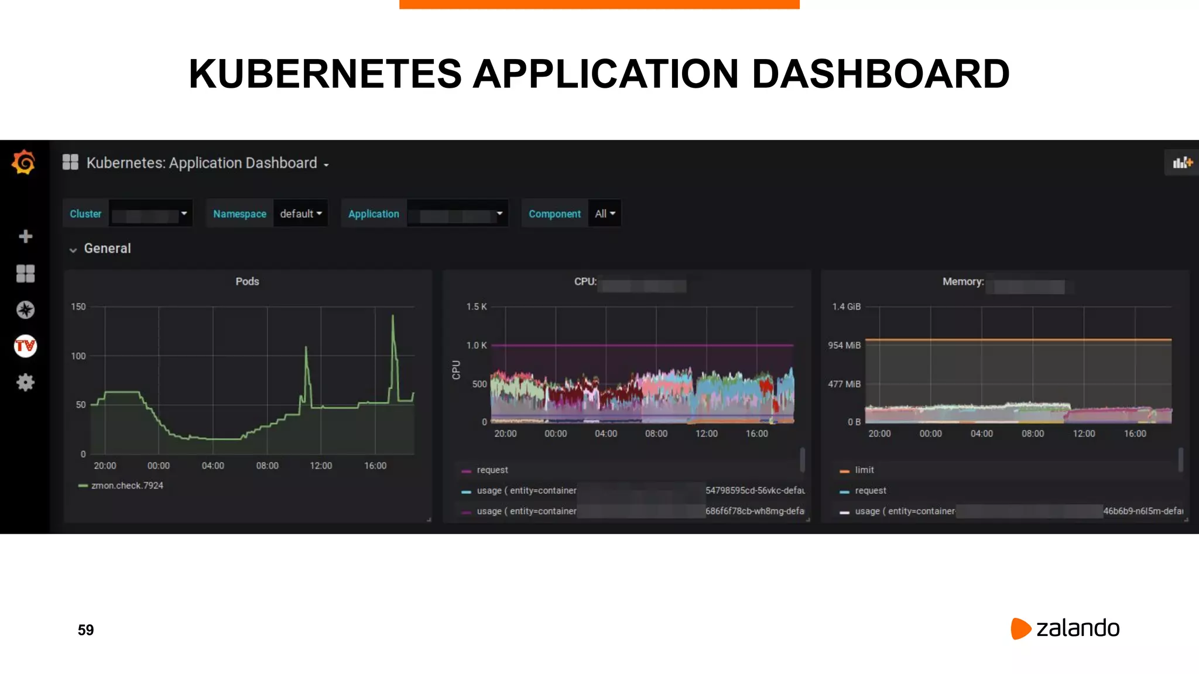Click the Memory legend scrollbar
This screenshot has height=674, width=1199.
pos(1181,459)
